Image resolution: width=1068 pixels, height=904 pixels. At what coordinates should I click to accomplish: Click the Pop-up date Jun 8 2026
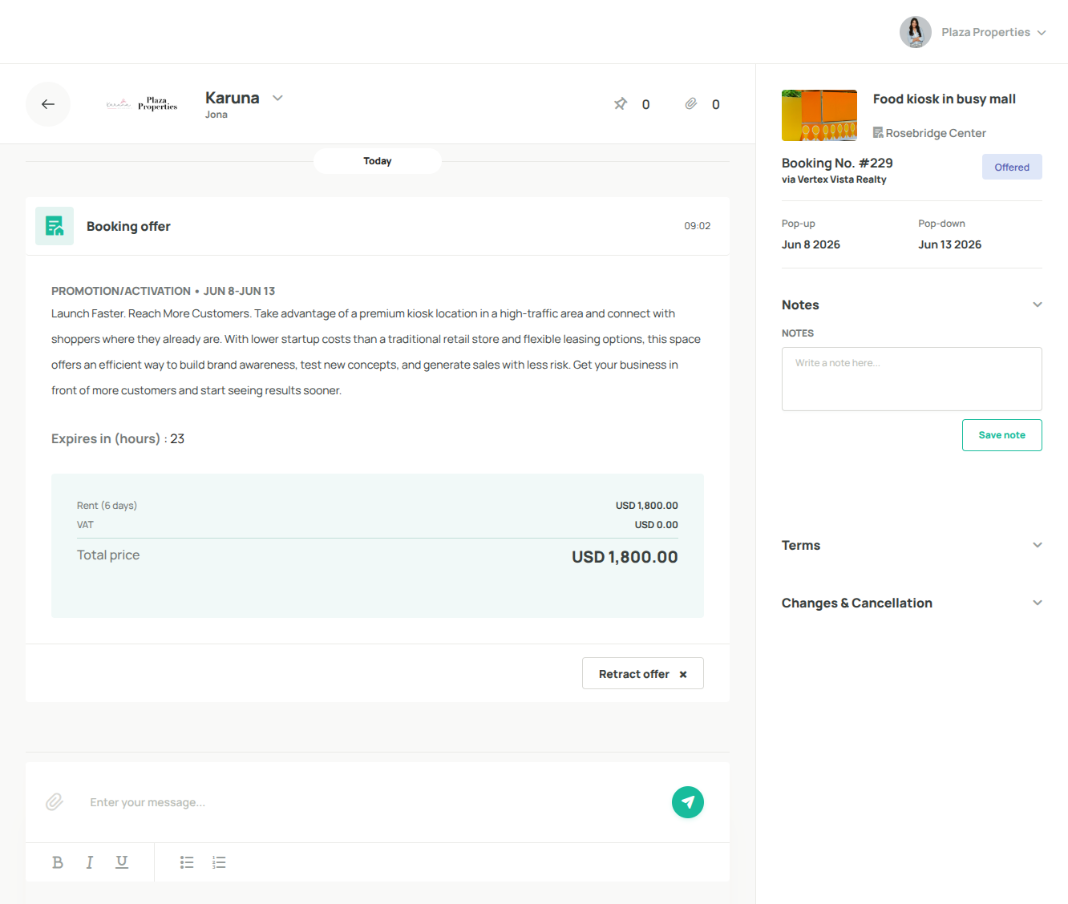[x=811, y=244]
